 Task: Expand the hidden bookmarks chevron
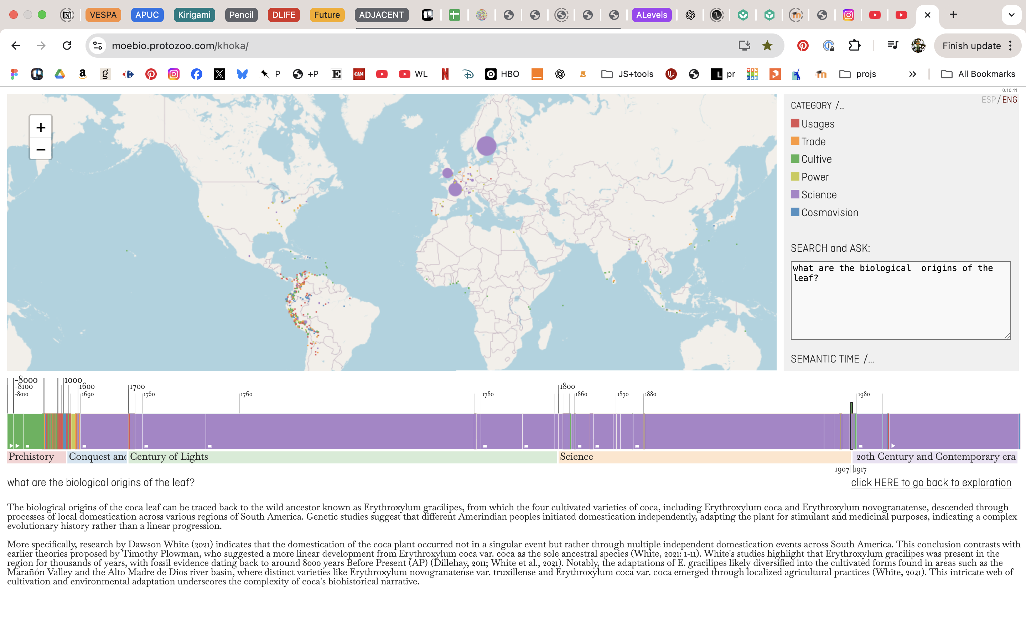[912, 74]
